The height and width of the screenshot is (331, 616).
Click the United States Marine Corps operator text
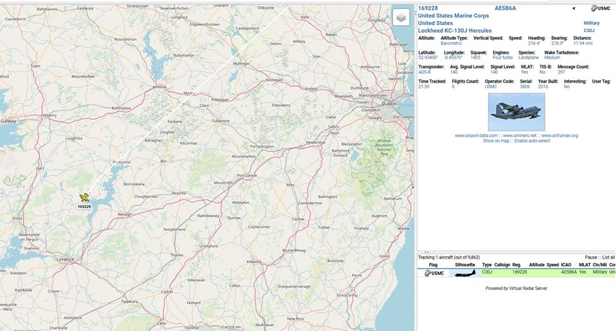click(x=454, y=16)
